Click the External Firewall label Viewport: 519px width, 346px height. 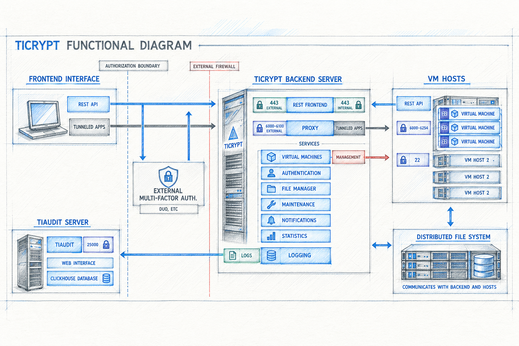point(214,67)
